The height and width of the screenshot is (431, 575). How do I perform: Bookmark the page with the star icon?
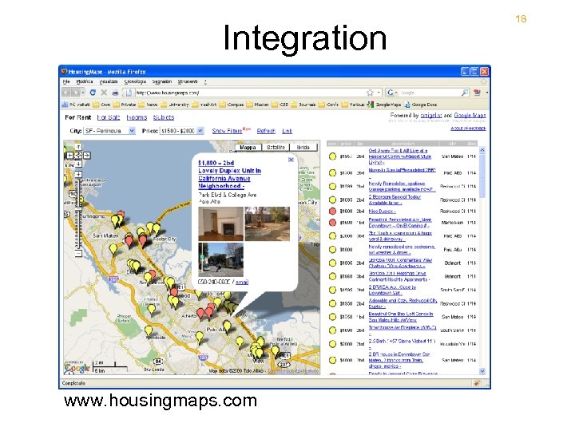370,93
